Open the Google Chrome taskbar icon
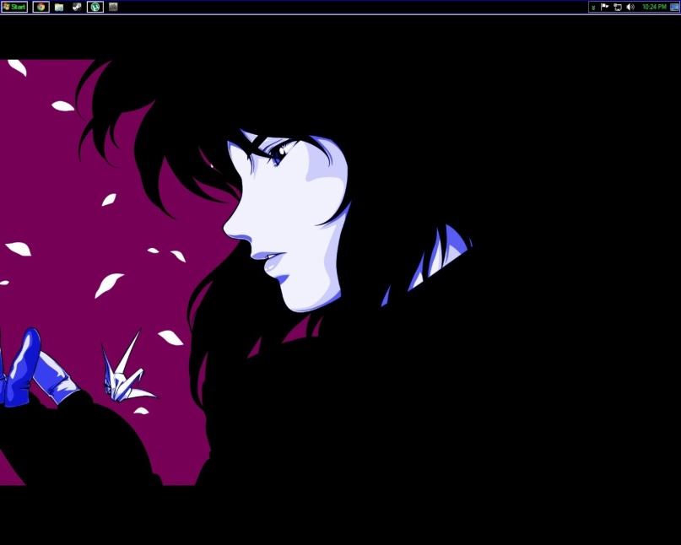681x545 pixels. [x=41, y=7]
